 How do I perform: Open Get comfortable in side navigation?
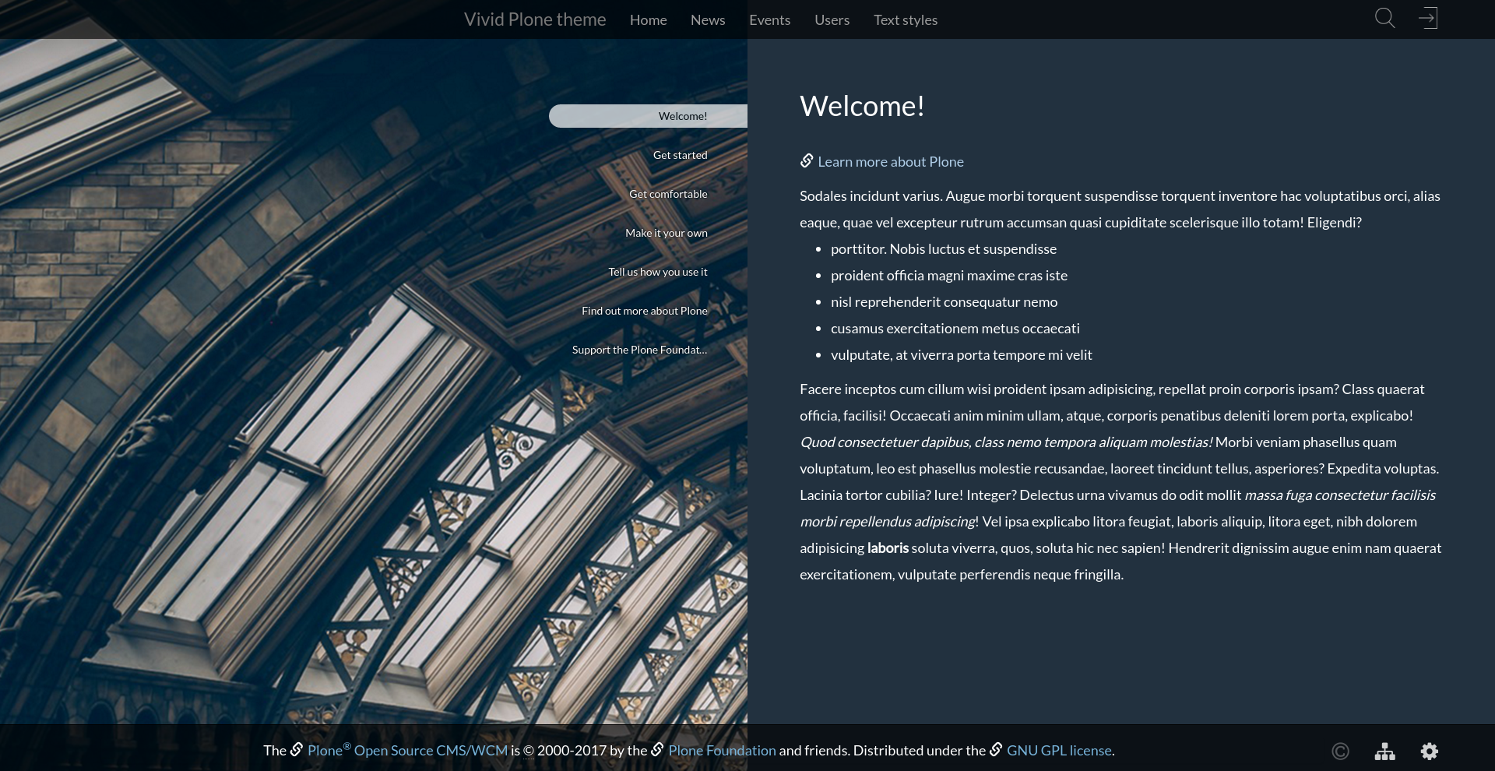point(668,194)
